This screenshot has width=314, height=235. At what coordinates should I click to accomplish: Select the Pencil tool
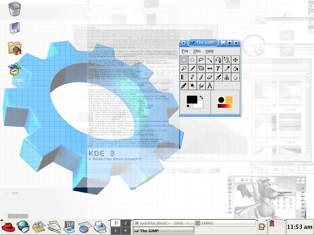tap(193, 77)
